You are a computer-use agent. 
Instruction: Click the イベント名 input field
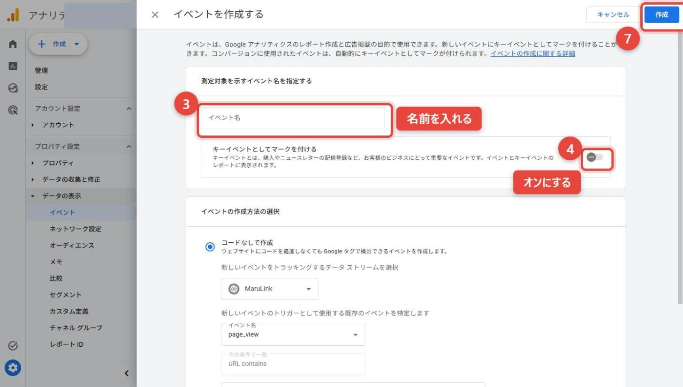tap(293, 118)
